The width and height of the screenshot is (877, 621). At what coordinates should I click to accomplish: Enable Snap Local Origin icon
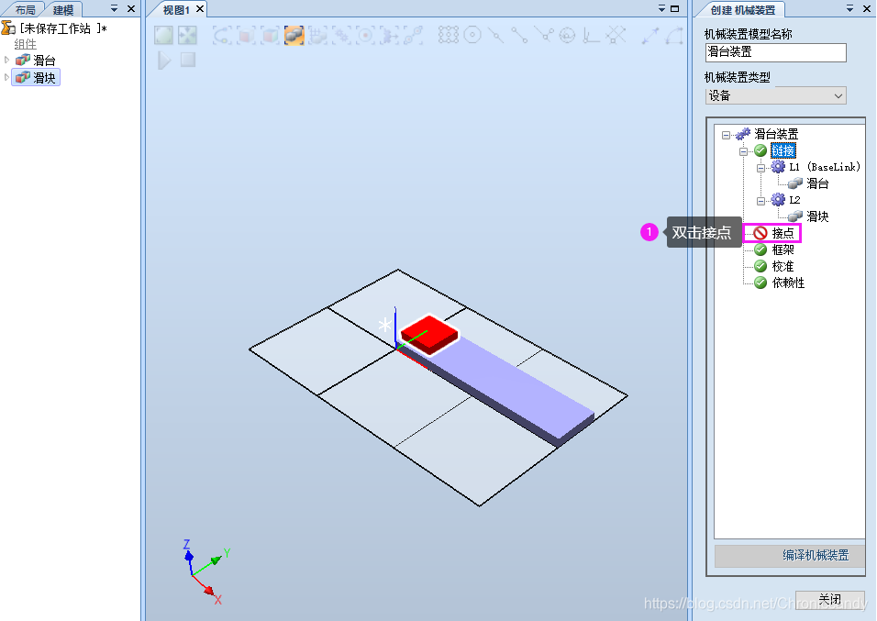coord(591,35)
